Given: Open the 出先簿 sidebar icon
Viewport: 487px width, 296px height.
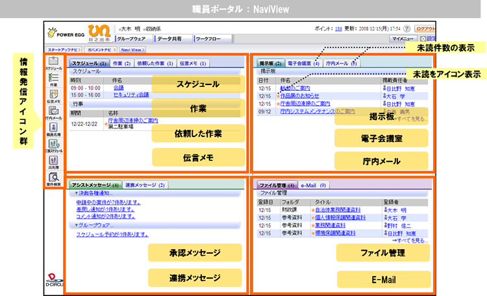Looking at the screenshot, I should pos(53,162).
